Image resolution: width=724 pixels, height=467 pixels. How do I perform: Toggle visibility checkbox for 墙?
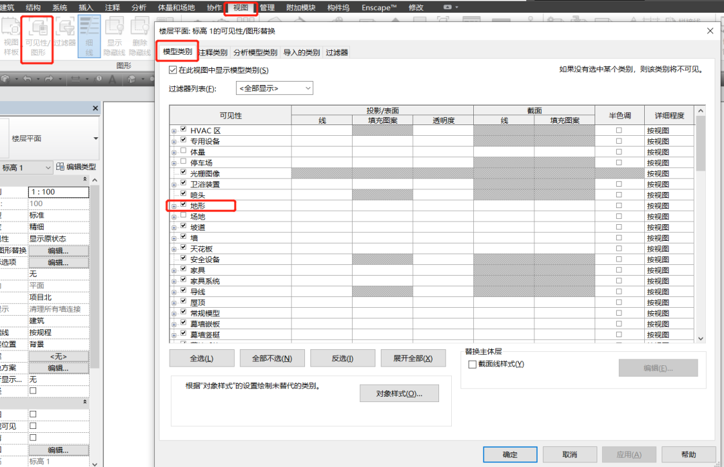(183, 236)
